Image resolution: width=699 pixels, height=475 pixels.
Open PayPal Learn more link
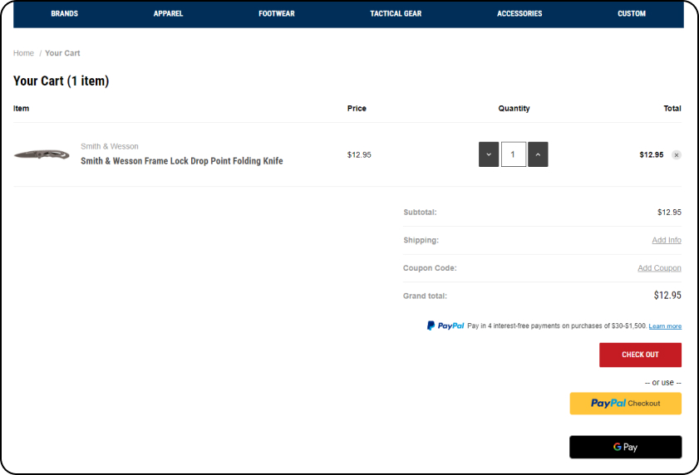click(x=665, y=326)
